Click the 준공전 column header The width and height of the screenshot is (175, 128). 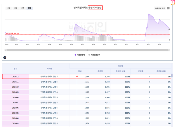100,71
